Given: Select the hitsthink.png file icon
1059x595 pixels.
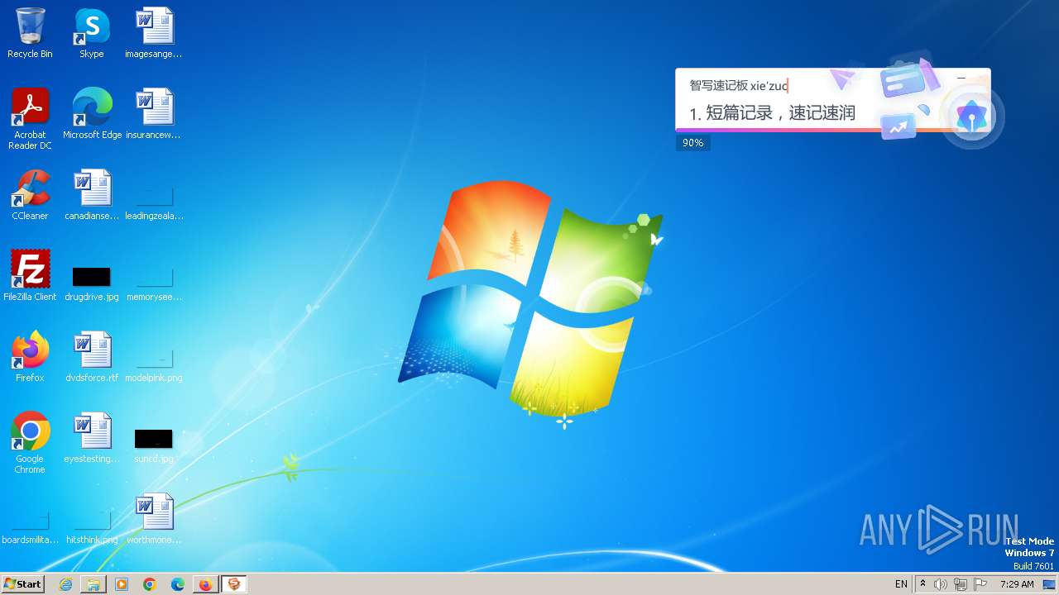Looking at the screenshot, I should pos(92,526).
